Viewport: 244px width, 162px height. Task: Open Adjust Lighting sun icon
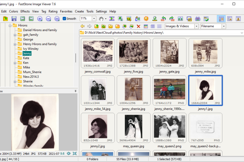146,19
